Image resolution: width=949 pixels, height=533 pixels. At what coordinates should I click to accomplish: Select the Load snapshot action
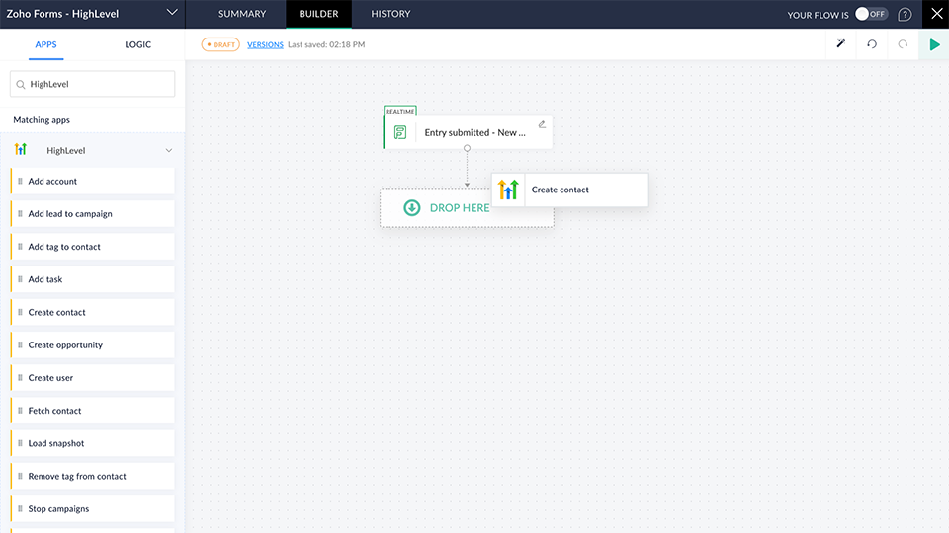93,443
